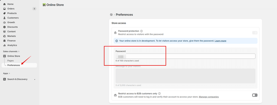277x105 pixels.
Task: Click the Message to your visitors textarea
Action: point(186,76)
